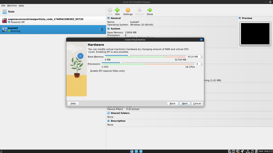Image resolution: width=273 pixels, height=153 pixels.
Task: Open the notifications bell tray icon
Action: pyautogui.click(x=242, y=151)
